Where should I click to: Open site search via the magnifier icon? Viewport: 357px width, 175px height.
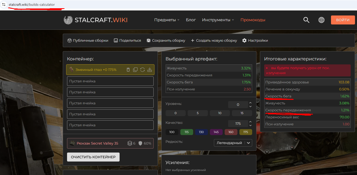click(x=306, y=20)
